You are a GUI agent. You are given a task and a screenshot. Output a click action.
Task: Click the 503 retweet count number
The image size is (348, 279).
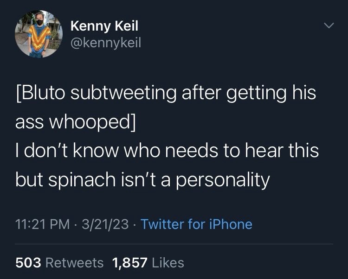[28, 263]
